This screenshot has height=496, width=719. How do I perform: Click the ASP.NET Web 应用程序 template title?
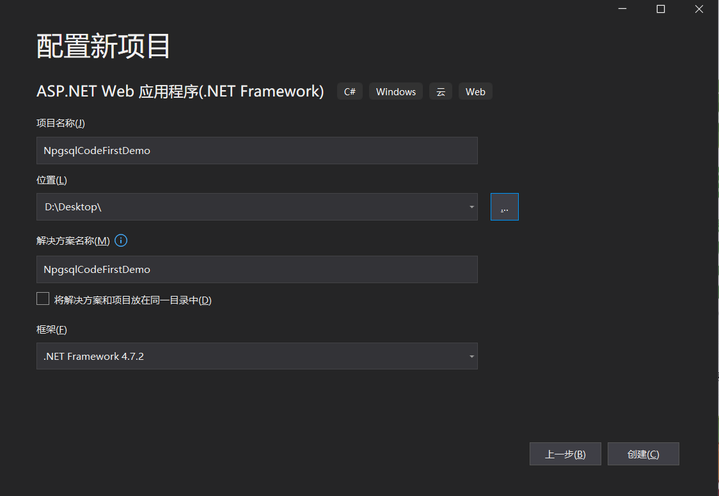pos(180,91)
